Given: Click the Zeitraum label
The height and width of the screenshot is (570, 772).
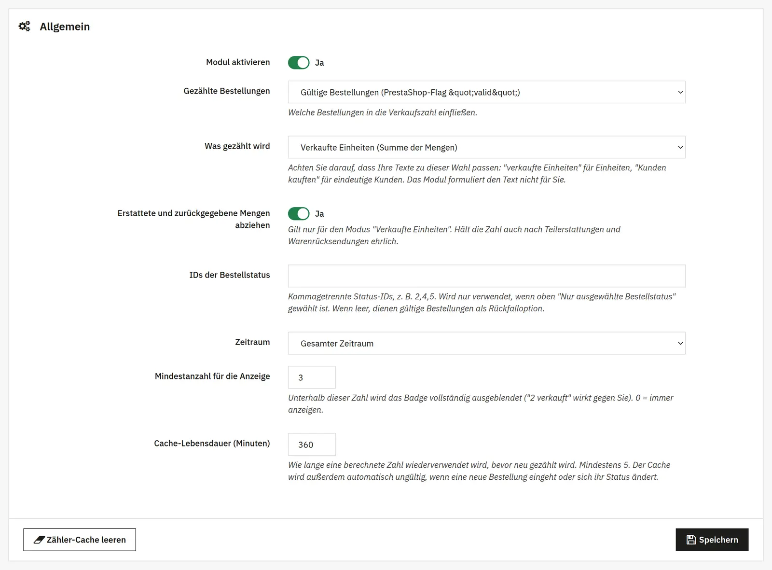Looking at the screenshot, I should (x=252, y=342).
